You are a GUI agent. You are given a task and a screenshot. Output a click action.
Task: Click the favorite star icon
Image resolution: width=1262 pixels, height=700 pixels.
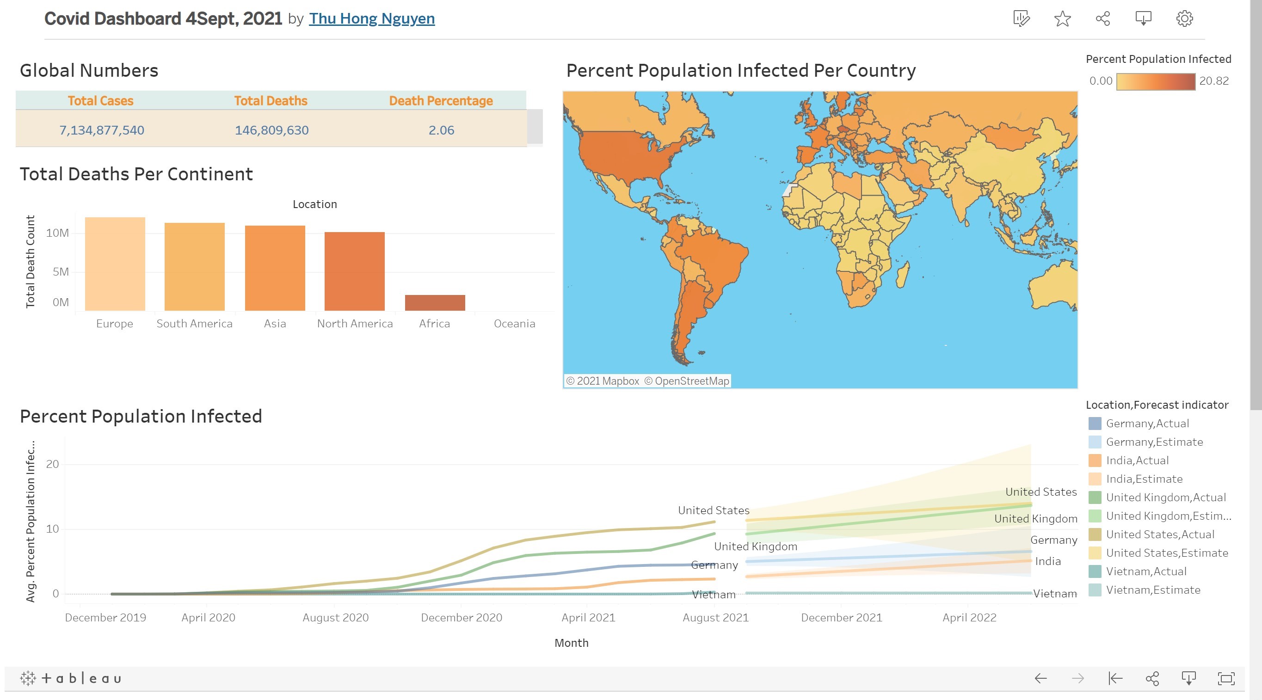1062,18
